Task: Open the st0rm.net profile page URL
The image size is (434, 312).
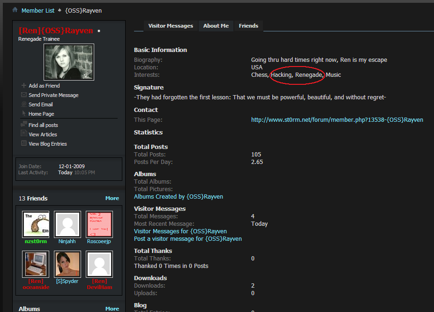Action: pos(337,120)
